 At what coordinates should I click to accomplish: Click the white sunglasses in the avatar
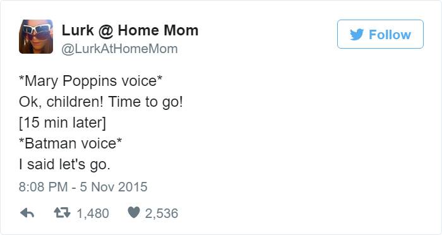click(37, 29)
